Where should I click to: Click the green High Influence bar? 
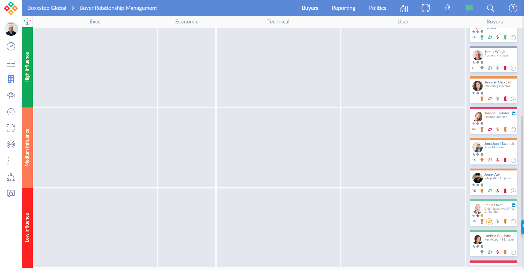27,67
